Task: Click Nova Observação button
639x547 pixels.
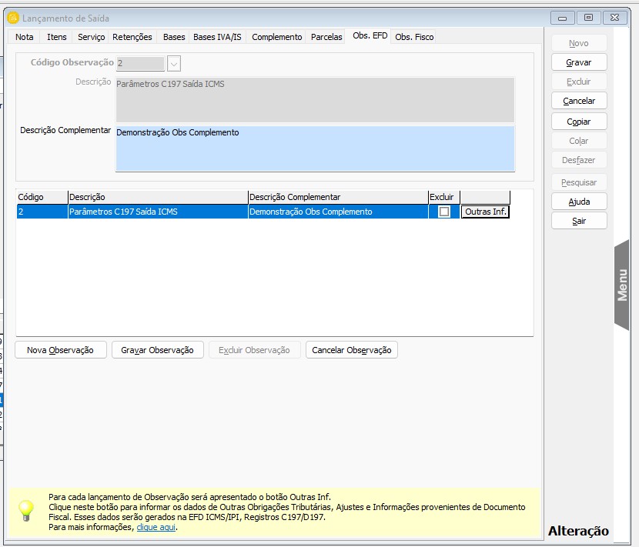Action: 61,350
